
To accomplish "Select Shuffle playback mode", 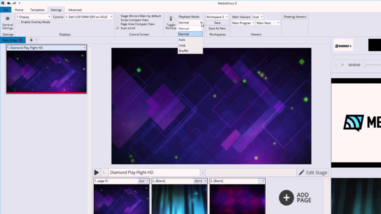I will click(x=190, y=51).
